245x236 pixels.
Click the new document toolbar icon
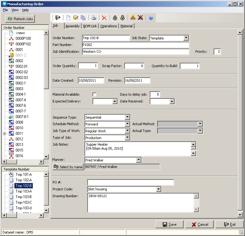coord(68,18)
